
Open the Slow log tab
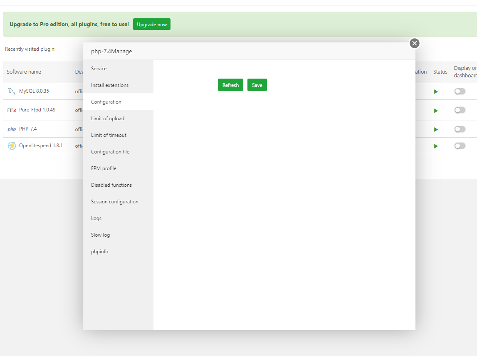[100, 235]
